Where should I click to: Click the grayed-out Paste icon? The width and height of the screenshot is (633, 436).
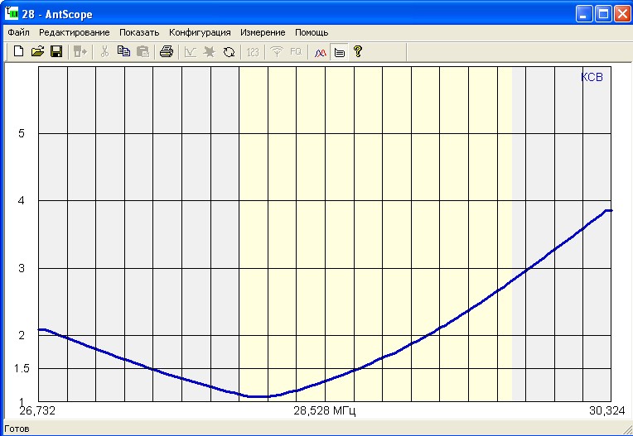(143, 51)
